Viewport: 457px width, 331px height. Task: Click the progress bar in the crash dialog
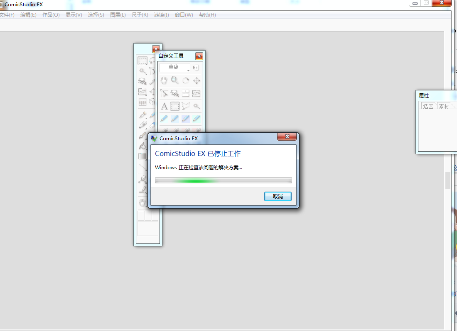pos(223,180)
